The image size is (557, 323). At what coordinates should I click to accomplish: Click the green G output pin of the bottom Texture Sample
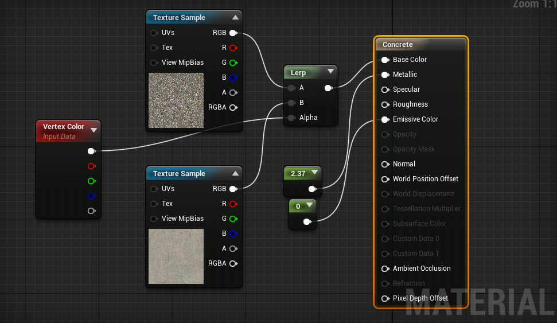[x=233, y=219]
